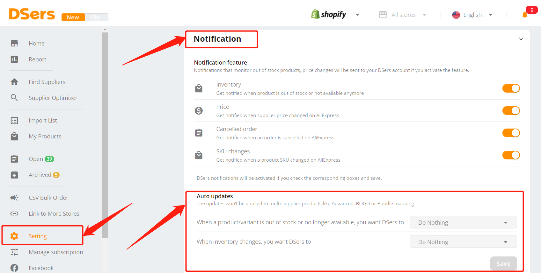Collapse the Notification section chevron
This screenshot has width=541, height=273.
521,39
